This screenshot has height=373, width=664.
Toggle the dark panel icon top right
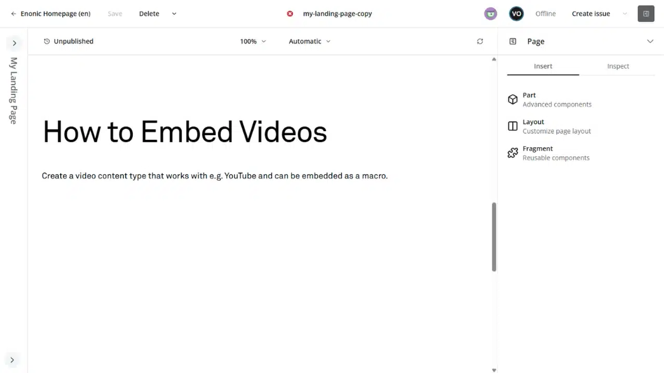[646, 14]
